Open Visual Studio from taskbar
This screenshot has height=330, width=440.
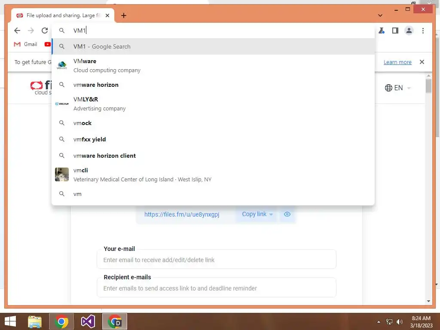pyautogui.click(x=88, y=321)
